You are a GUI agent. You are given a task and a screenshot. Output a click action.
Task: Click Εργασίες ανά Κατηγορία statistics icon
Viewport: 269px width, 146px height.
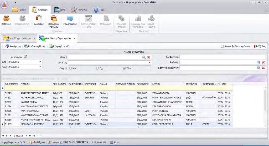tap(138, 22)
